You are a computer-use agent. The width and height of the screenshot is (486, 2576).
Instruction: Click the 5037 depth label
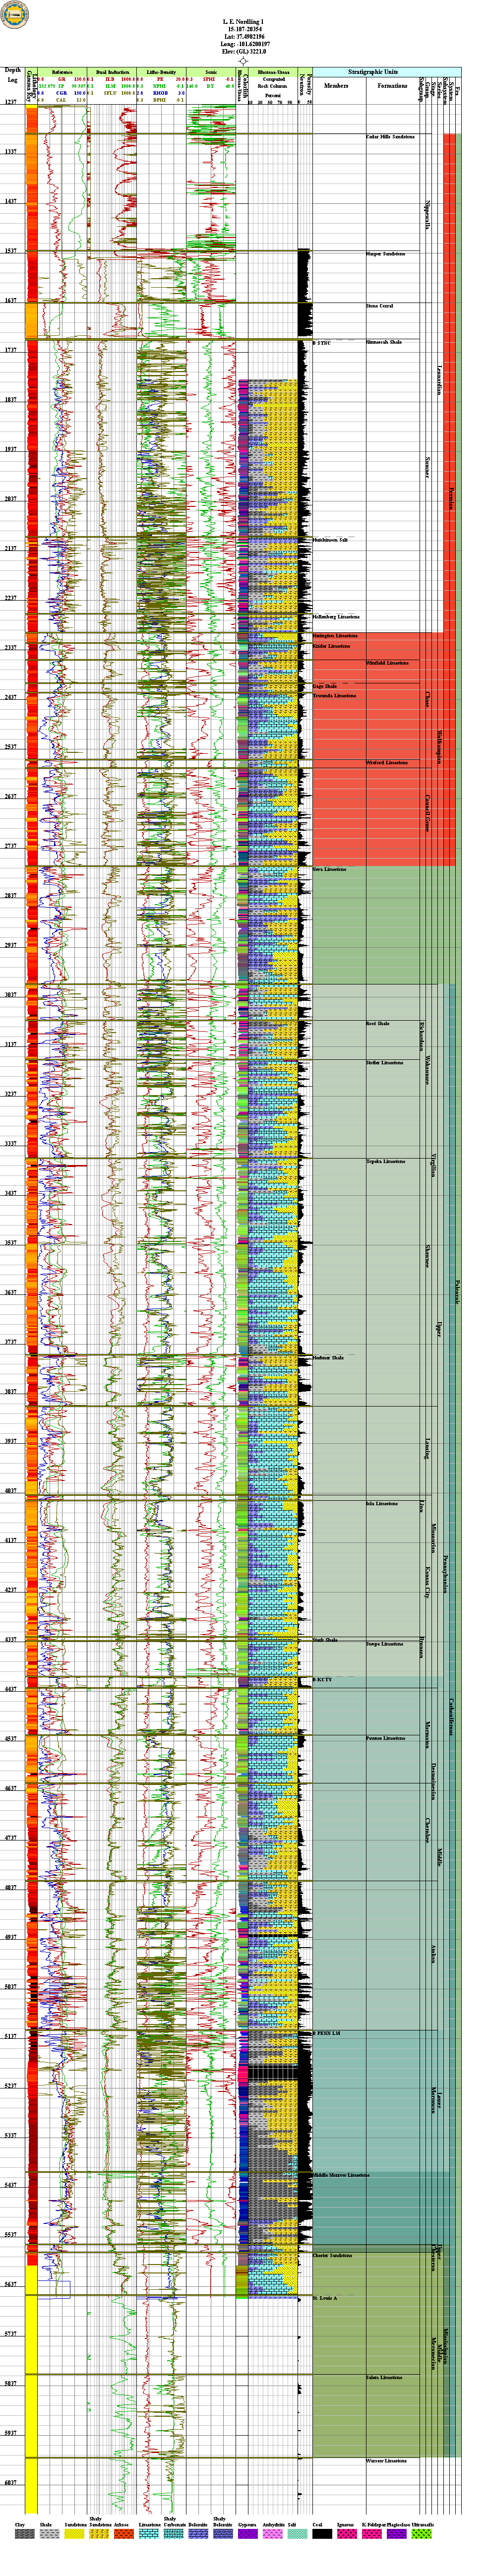[x=12, y=1987]
